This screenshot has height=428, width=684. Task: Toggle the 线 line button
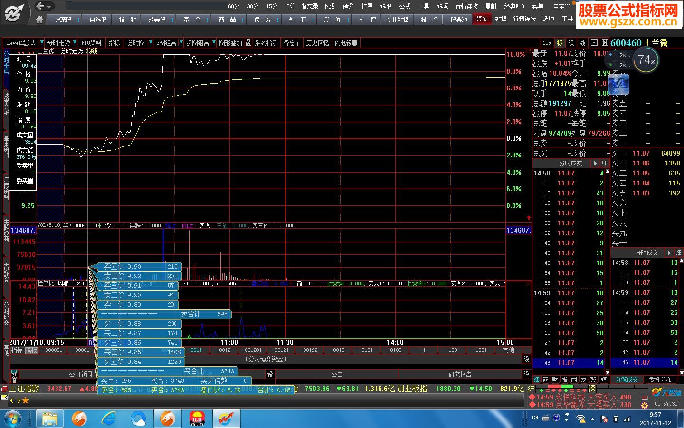coord(583,43)
